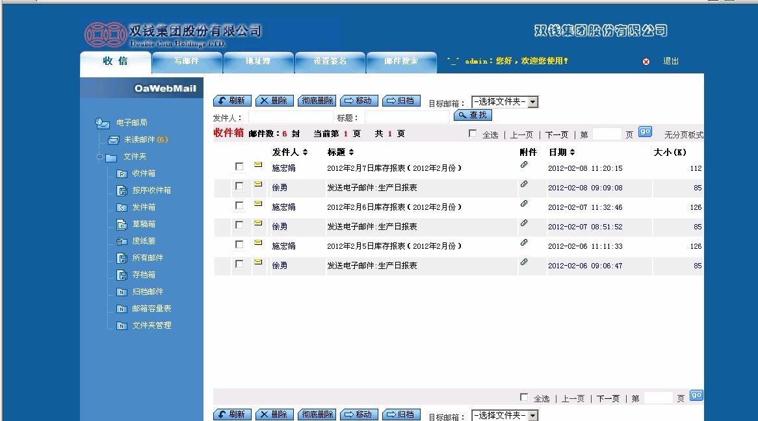The image size is (758, 421).
Task: Click top 移动 move button
Action: point(359,101)
